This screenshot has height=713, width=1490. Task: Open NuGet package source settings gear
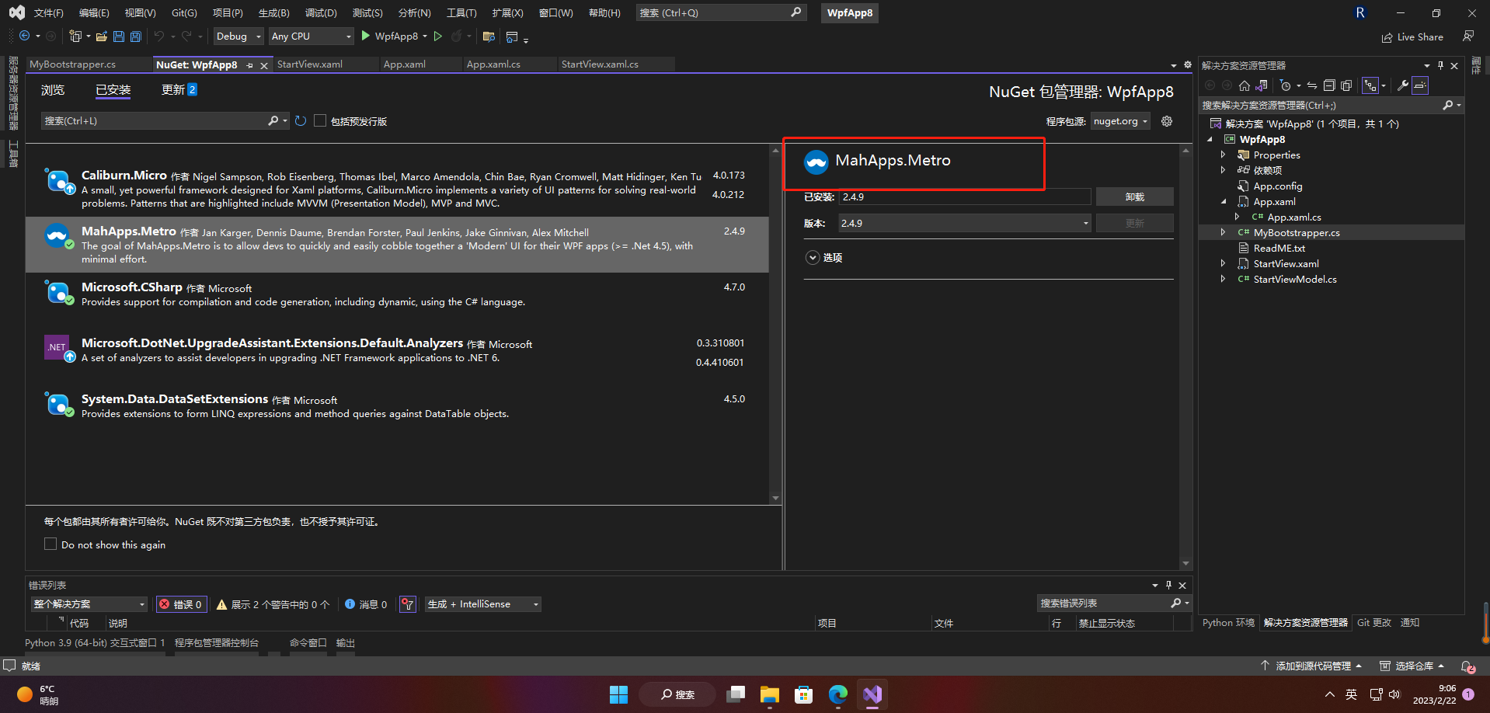[1167, 121]
